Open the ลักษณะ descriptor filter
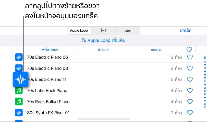This screenshot has width=207, height=122. pos(156,49)
